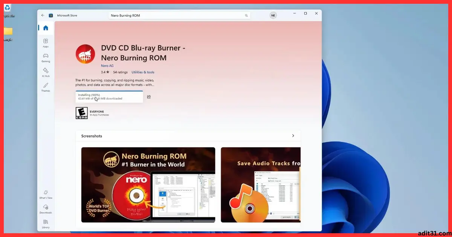Expand Screenshots section with chevron
Image resolution: width=452 pixels, height=237 pixels.
coord(293,136)
